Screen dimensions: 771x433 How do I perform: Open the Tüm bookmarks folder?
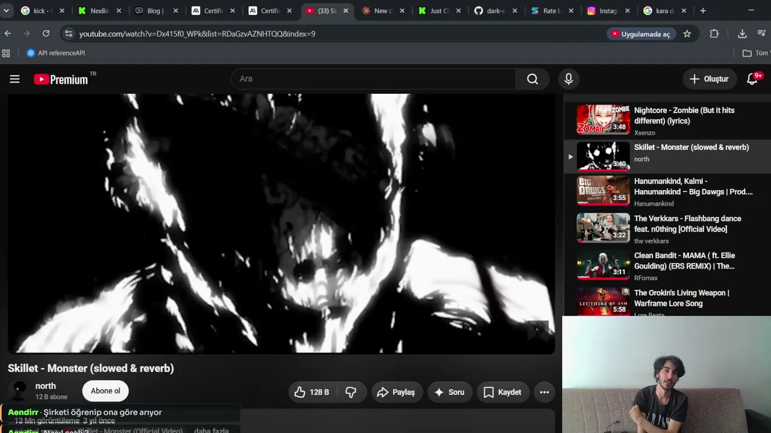pos(755,53)
